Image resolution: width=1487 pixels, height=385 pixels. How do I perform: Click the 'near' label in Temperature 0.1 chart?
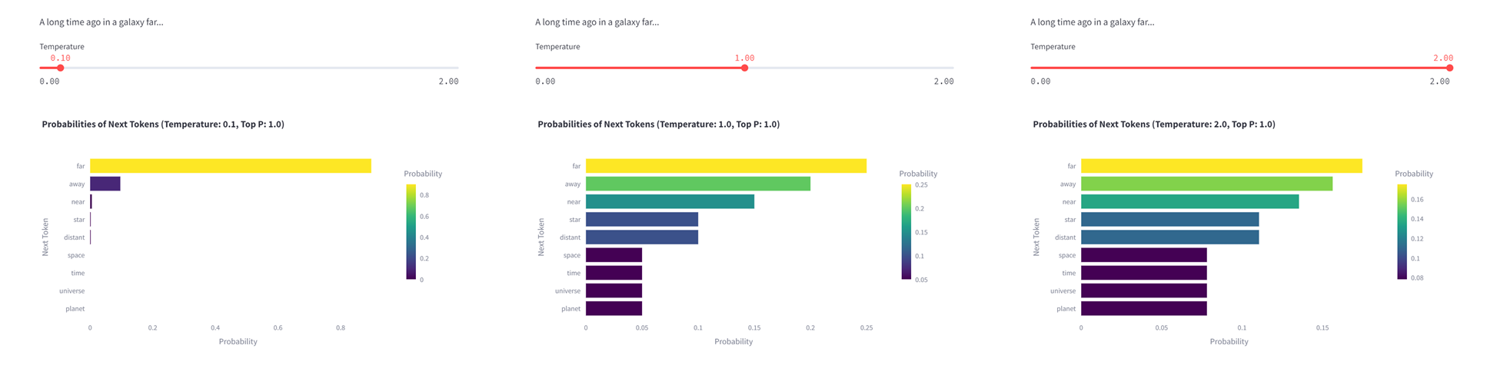(x=78, y=202)
